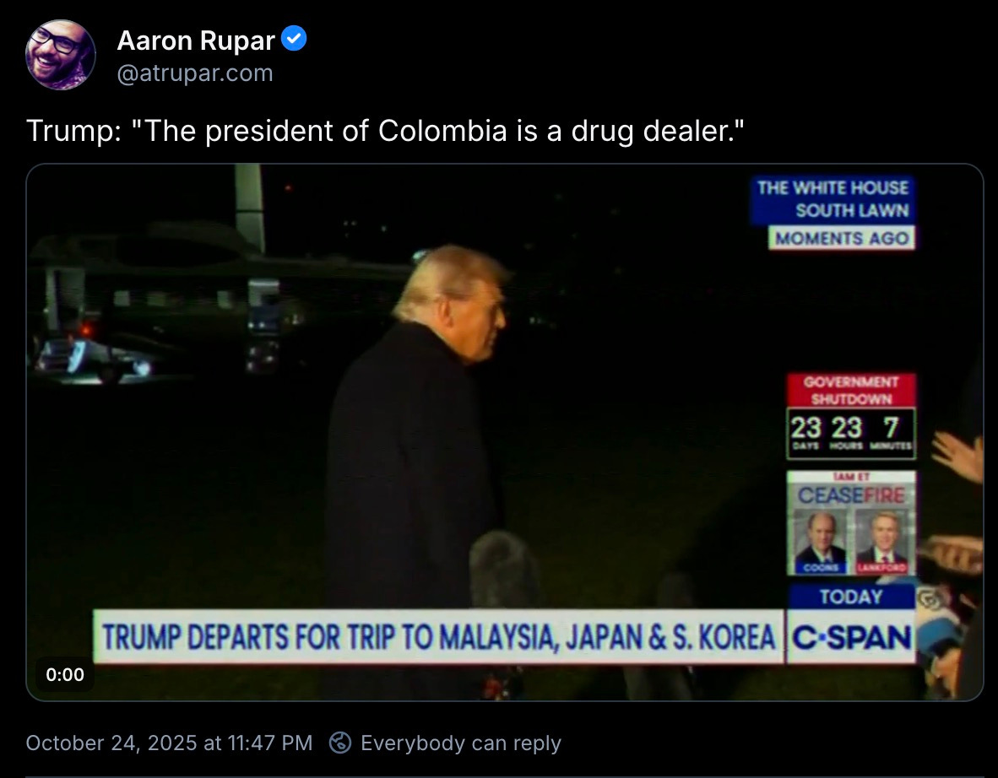Click the 'Moments Ago' tag
The height and width of the screenshot is (778, 998).
tap(842, 238)
